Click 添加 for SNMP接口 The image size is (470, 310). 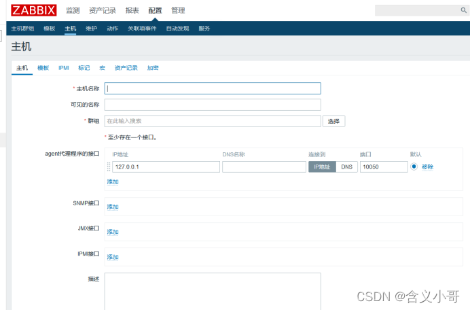point(113,207)
